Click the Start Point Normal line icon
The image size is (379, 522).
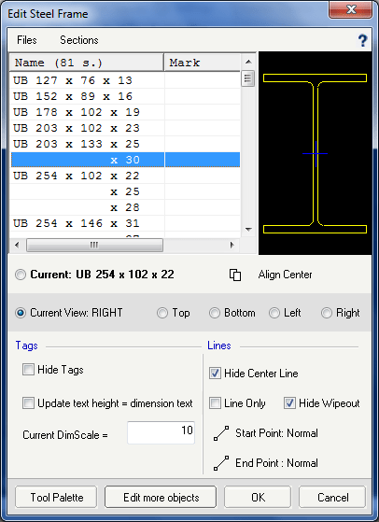coord(221,433)
